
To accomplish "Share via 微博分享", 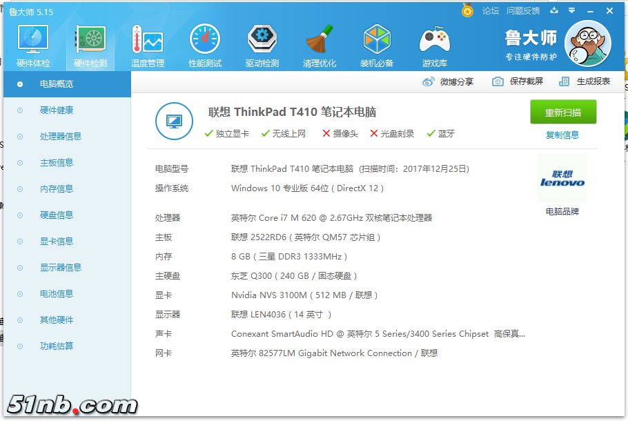I will [x=448, y=81].
